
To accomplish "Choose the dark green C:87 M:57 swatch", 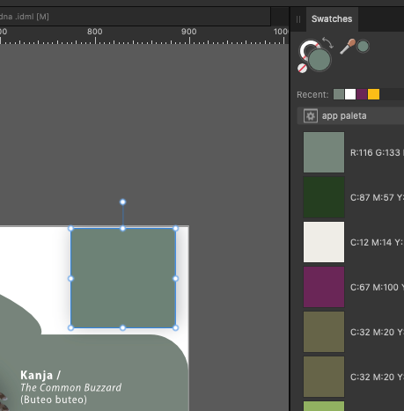I will 324,197.
